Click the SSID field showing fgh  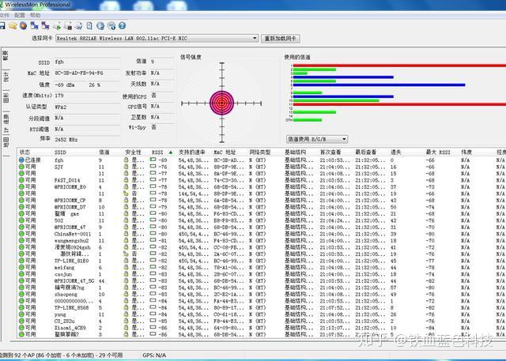pyautogui.click(x=86, y=62)
